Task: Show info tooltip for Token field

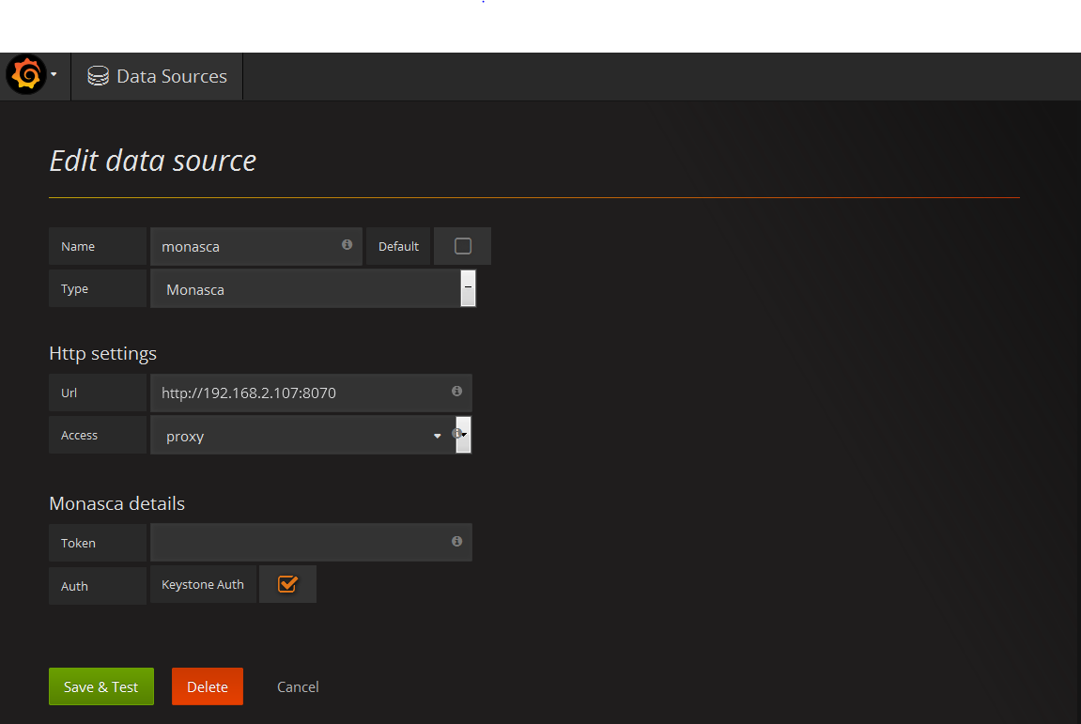Action: 456,541
